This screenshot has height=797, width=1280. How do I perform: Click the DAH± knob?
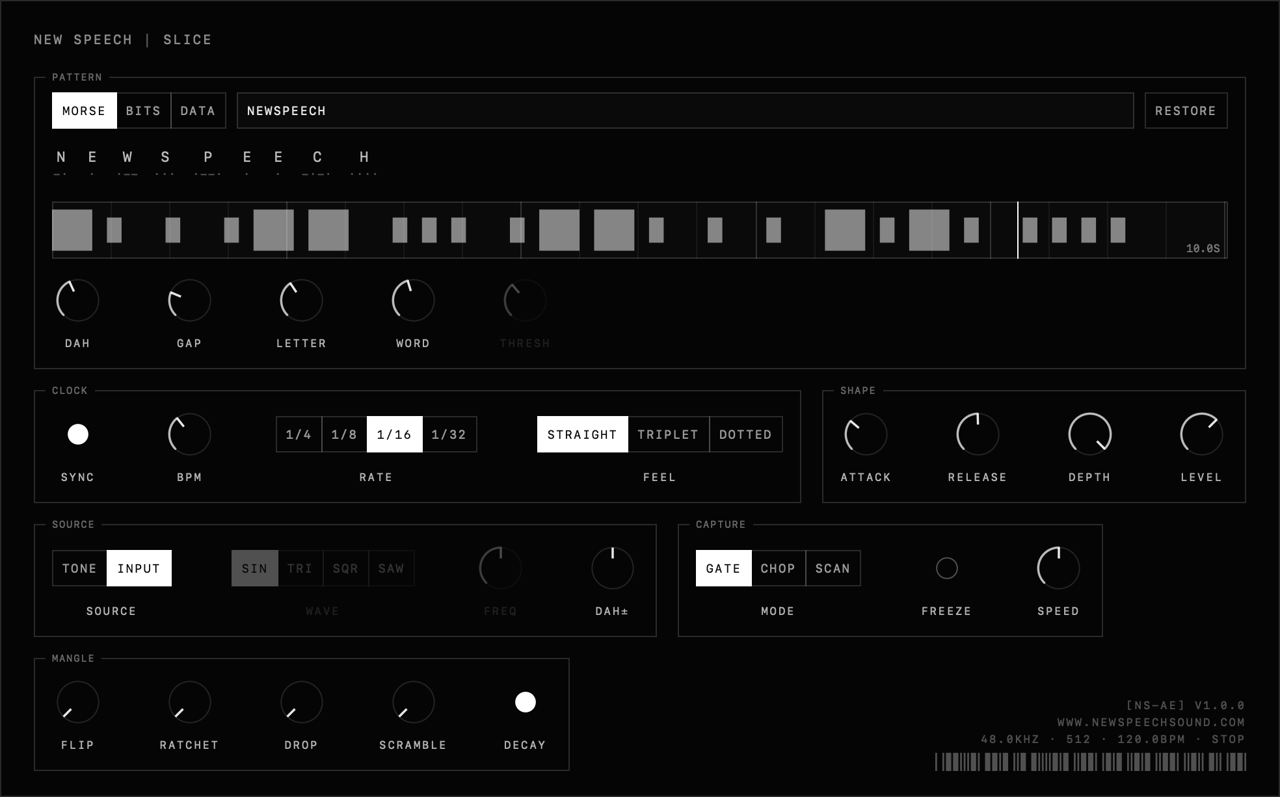613,568
